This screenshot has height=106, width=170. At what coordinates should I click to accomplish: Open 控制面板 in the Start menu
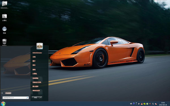coord(35,78)
